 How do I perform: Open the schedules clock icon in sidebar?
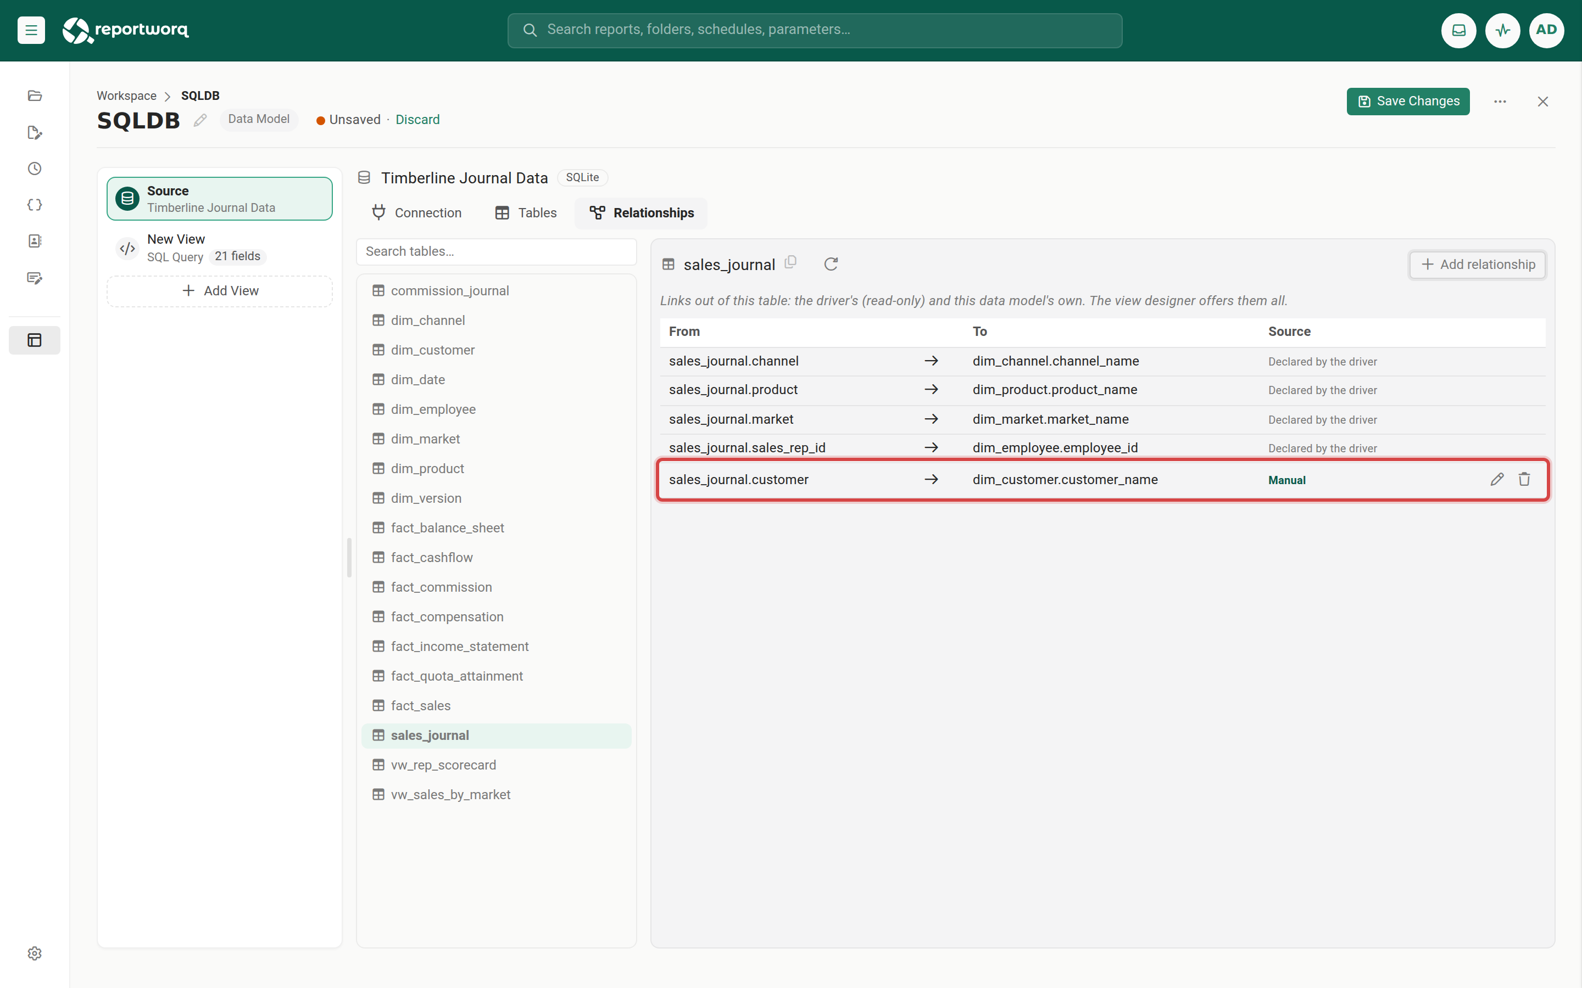[35, 169]
